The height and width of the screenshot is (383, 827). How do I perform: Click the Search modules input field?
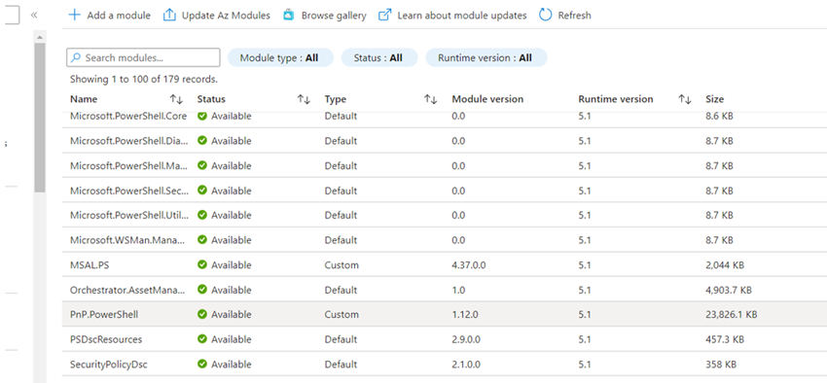143,57
